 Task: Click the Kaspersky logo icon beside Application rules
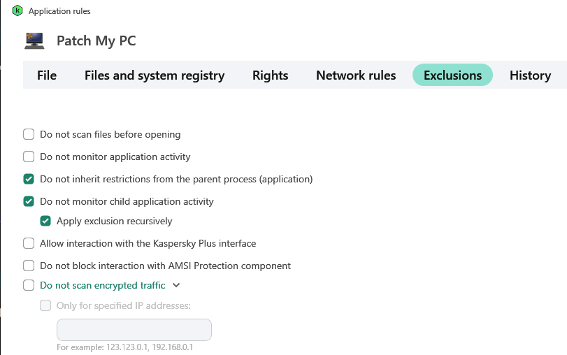coord(17,11)
